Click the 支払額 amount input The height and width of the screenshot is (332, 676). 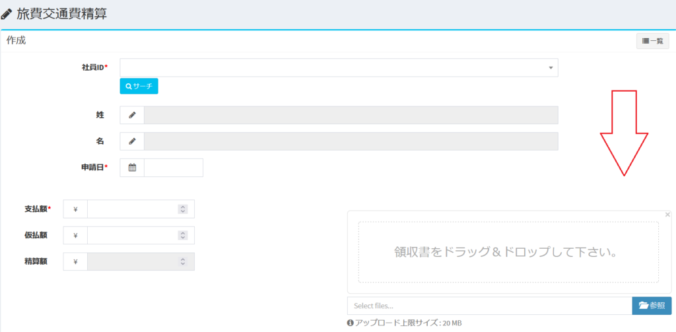pos(141,209)
